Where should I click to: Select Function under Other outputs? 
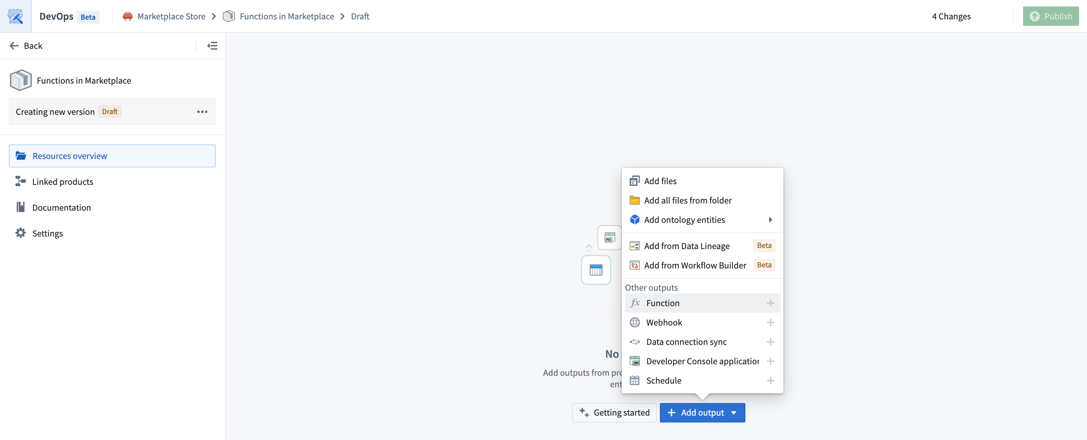(x=662, y=303)
